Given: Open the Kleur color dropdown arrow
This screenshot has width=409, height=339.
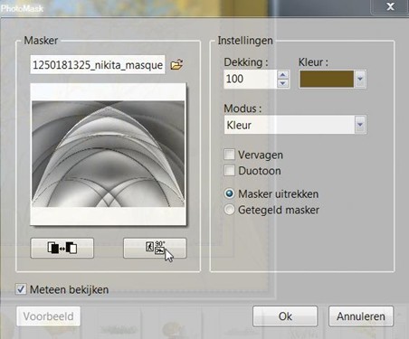Looking at the screenshot, I should [360, 79].
